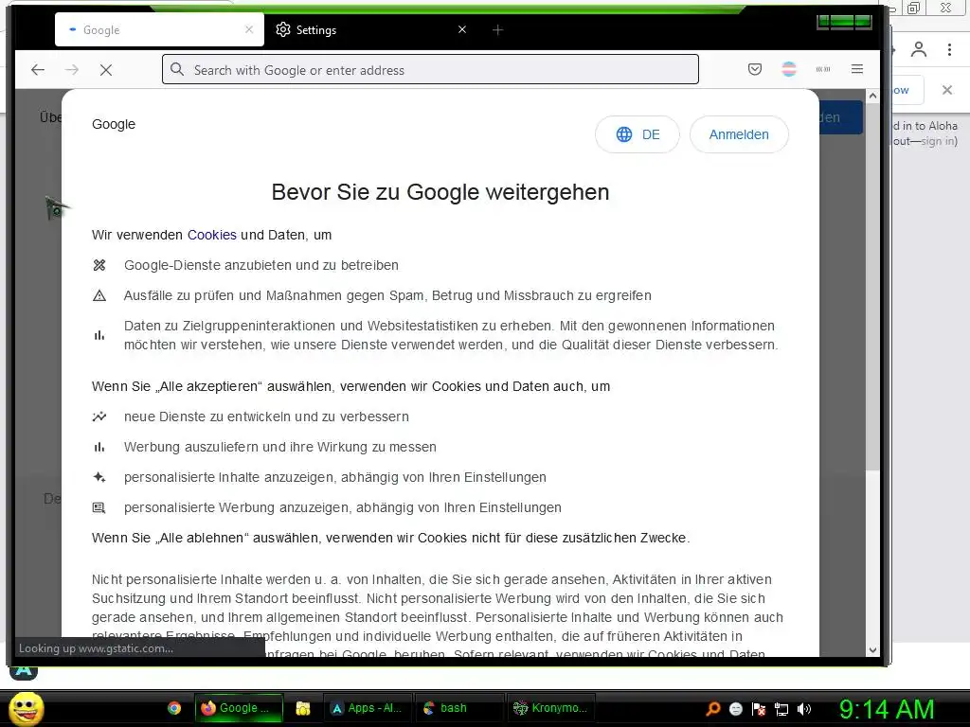Click trend icon beside 'neue Dienste zu entwickeln'
Screen dimensions: 970x727
(x=99, y=417)
